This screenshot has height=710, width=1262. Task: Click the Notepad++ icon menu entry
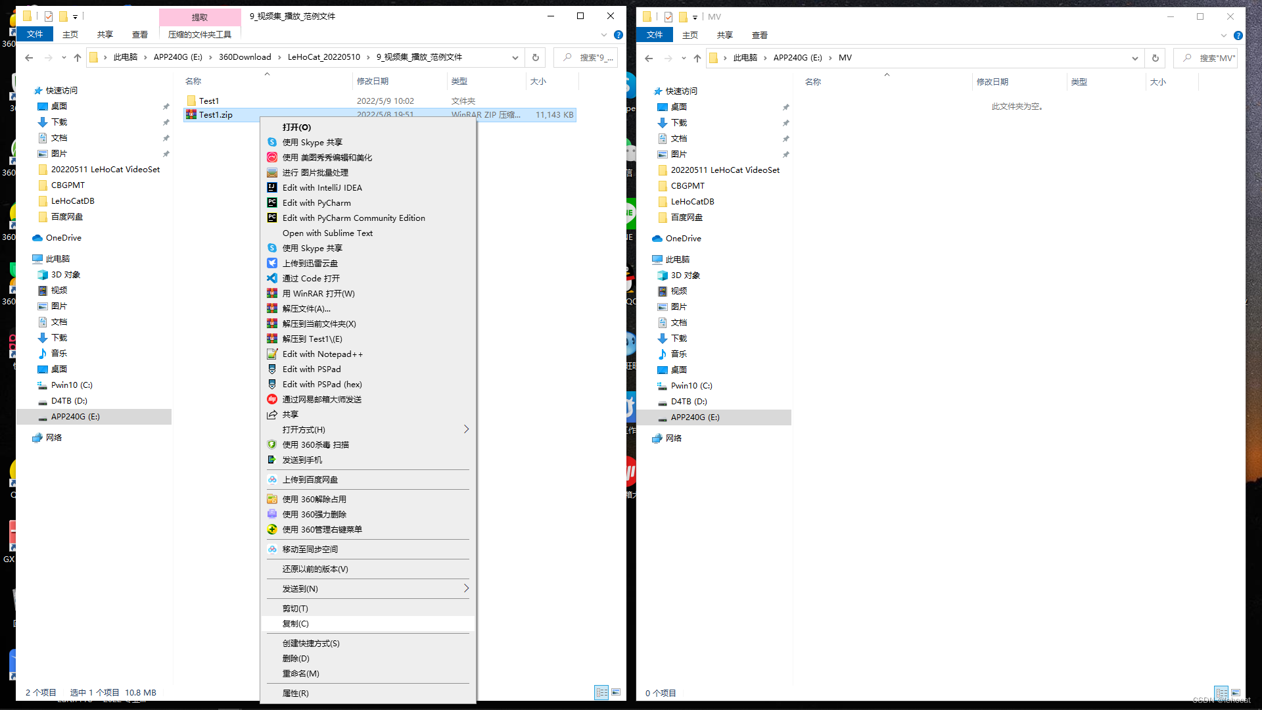272,354
